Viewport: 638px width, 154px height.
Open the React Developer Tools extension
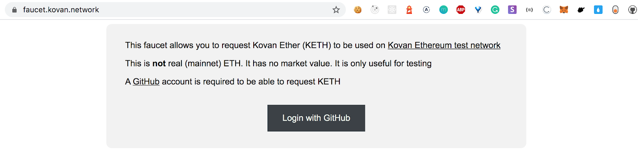tap(392, 10)
